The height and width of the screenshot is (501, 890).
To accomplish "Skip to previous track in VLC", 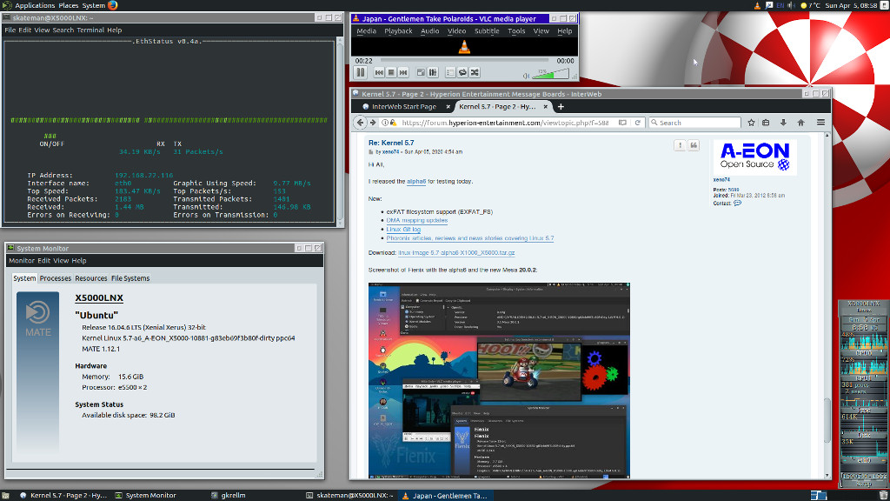I will [379, 73].
